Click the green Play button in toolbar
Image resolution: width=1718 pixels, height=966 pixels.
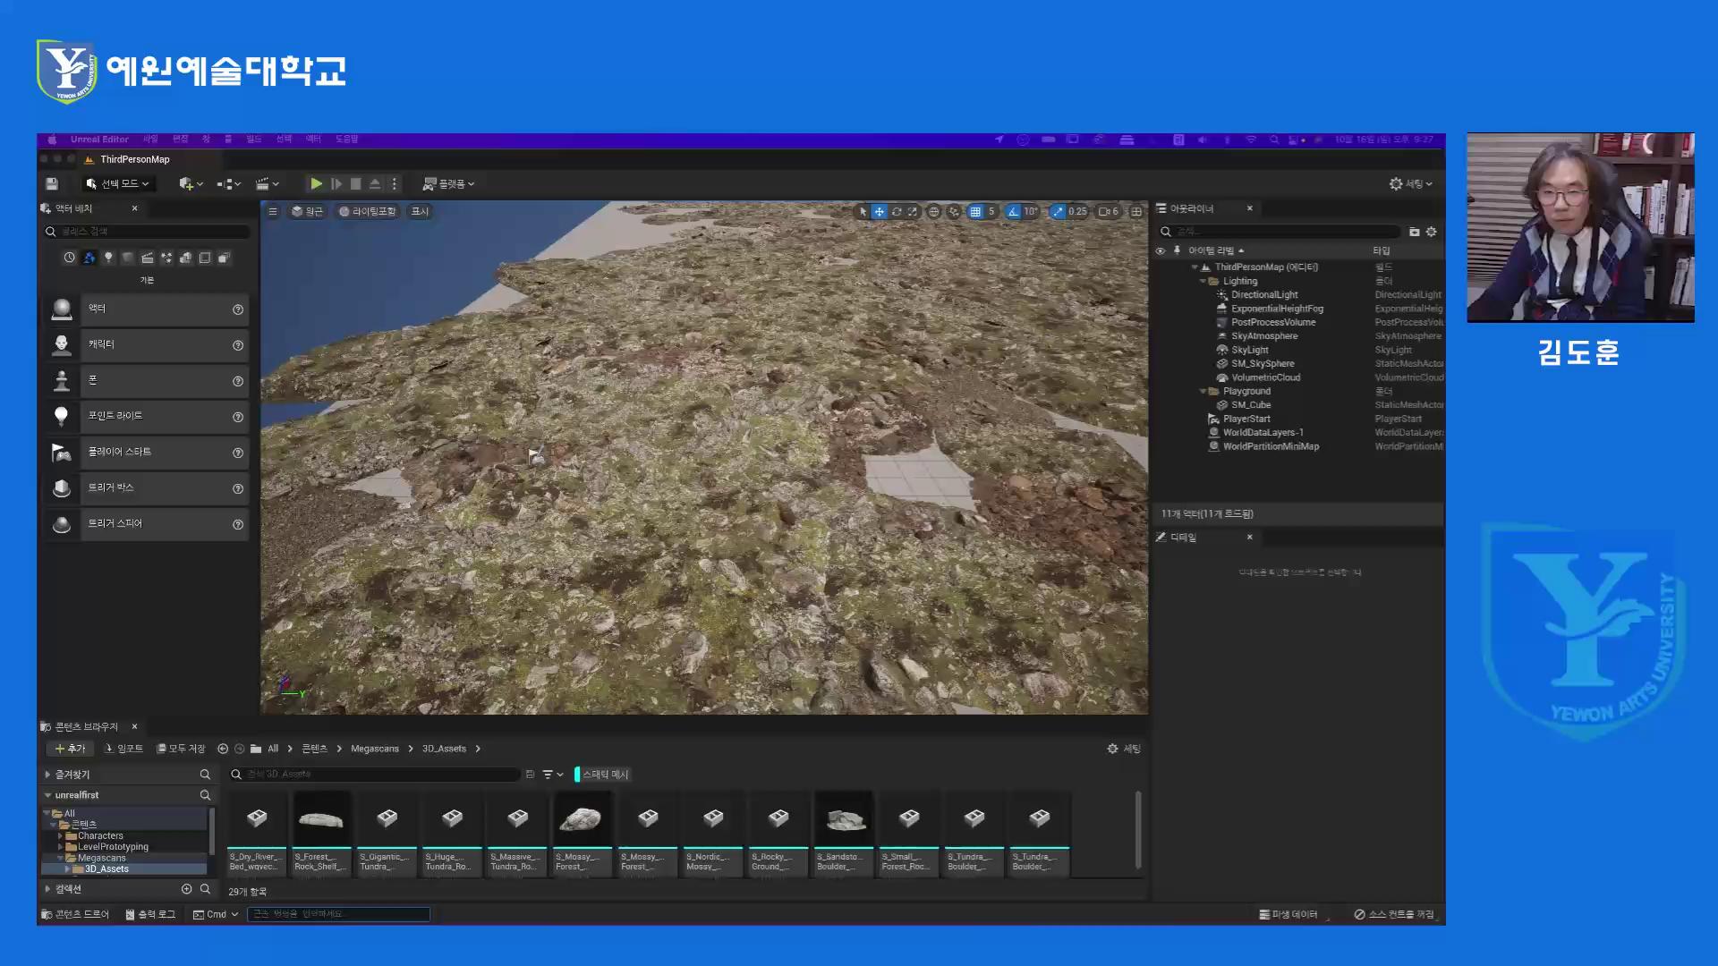[x=316, y=183]
